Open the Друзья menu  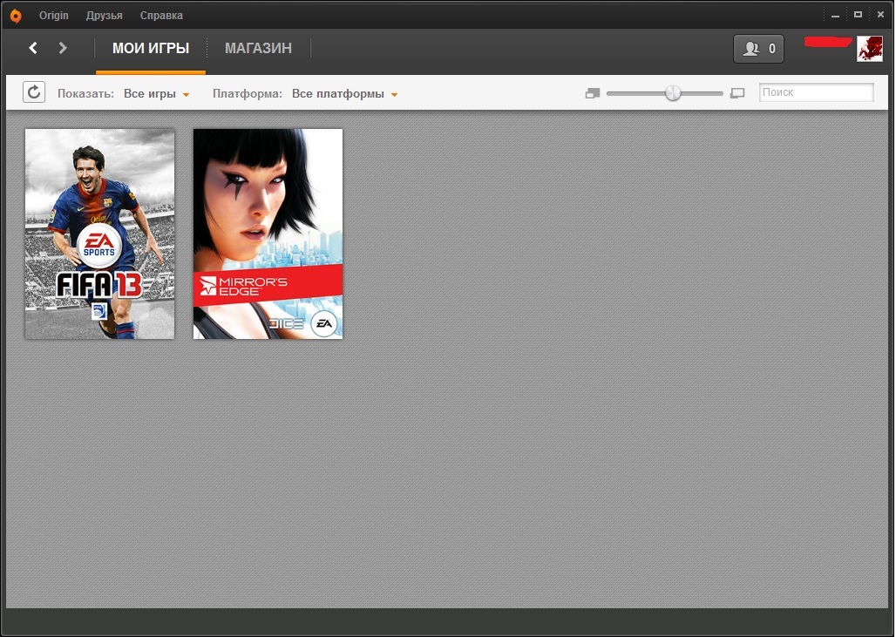pos(104,16)
